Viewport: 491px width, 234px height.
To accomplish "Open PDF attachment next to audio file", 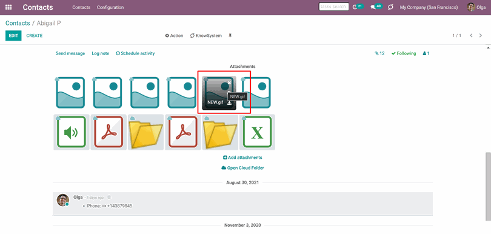I will click(109, 132).
